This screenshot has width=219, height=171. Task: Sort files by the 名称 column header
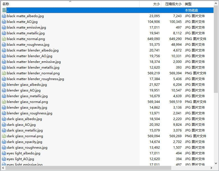pos(6,4)
